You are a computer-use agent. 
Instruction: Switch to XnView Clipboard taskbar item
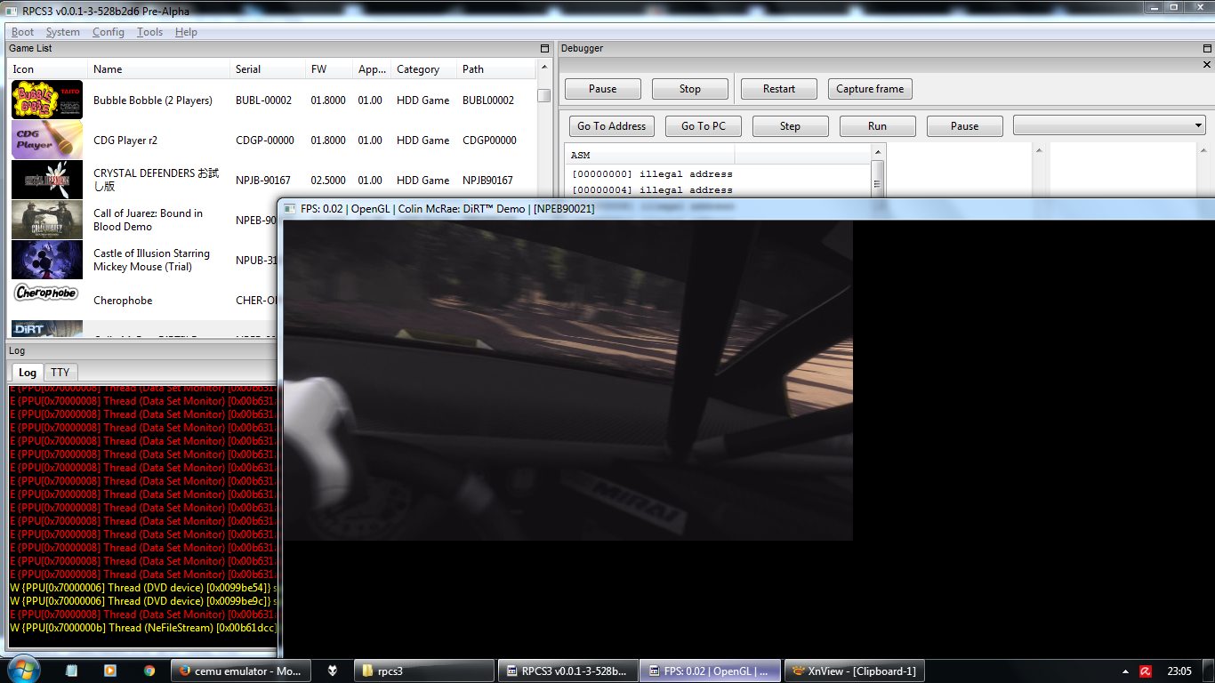854,671
